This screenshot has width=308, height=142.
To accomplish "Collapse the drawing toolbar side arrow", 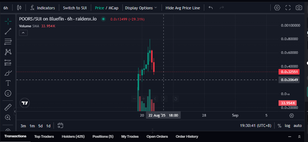I will [15, 112].
